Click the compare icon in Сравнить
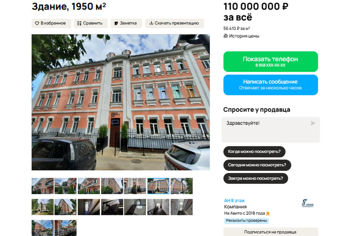 click(79, 23)
